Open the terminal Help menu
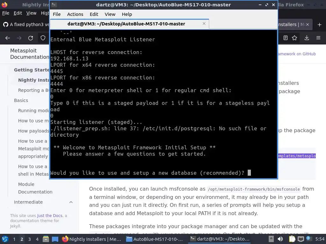 (x=127, y=14)
